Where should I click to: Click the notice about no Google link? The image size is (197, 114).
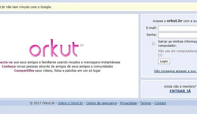point(26,7)
